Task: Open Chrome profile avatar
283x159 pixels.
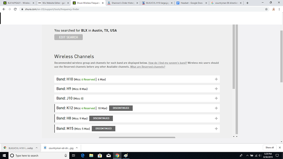Action: click(274, 9)
